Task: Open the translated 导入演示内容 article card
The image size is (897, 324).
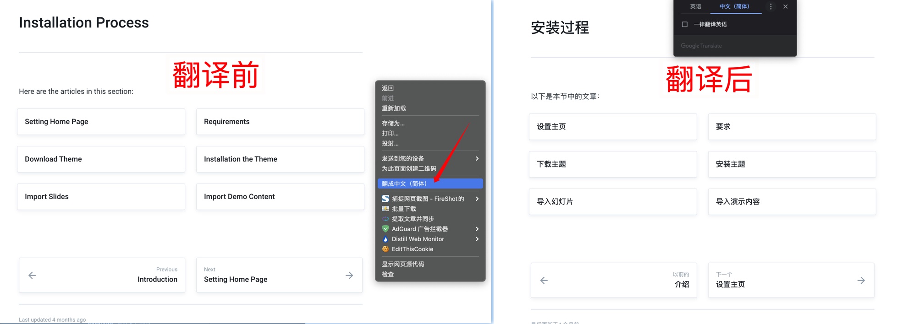Action: tap(792, 202)
